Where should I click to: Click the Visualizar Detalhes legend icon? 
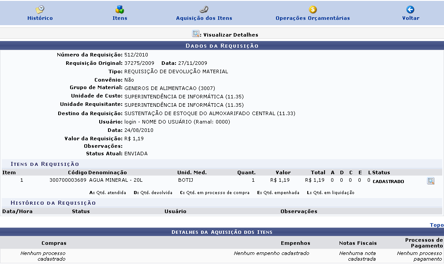195,34
